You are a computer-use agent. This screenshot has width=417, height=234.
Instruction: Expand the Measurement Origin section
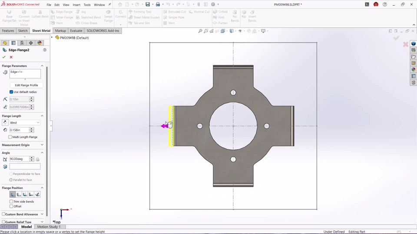point(42,145)
